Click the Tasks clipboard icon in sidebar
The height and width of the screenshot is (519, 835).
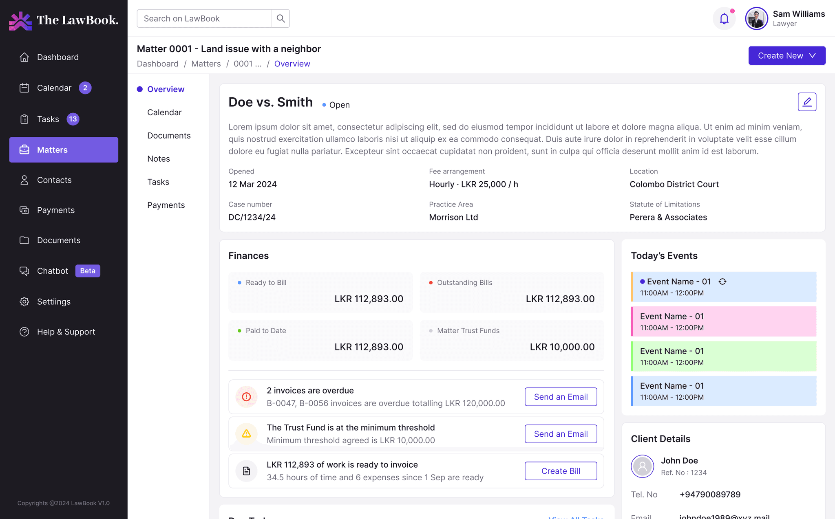[24, 119]
